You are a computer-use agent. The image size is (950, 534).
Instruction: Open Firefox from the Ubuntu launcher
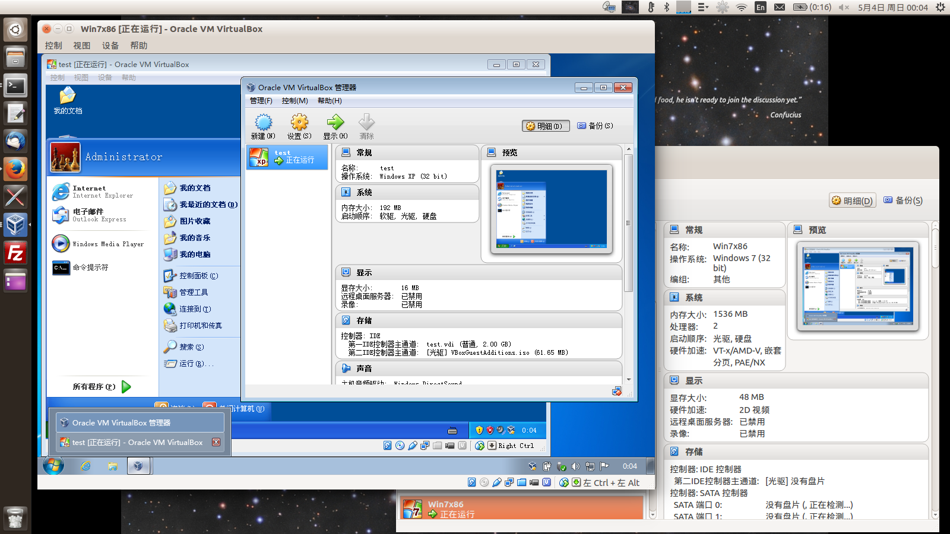tap(15, 169)
